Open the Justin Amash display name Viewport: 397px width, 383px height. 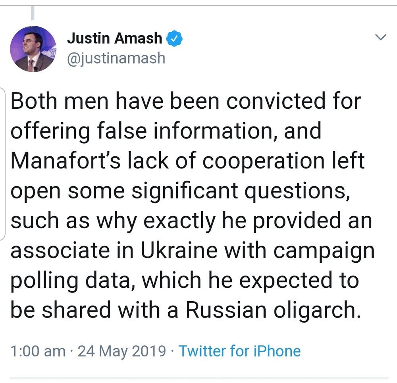click(x=115, y=38)
